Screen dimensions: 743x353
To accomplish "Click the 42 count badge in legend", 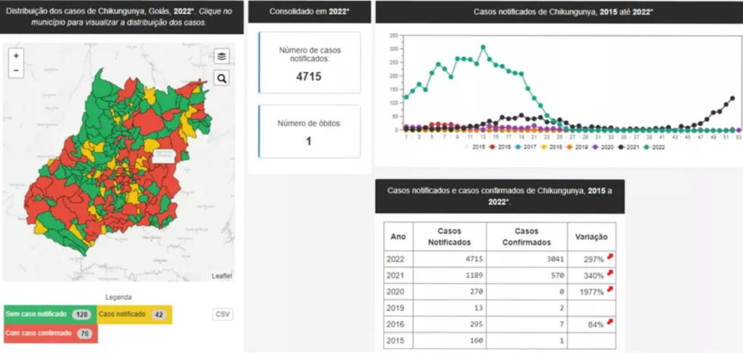I will (x=159, y=315).
